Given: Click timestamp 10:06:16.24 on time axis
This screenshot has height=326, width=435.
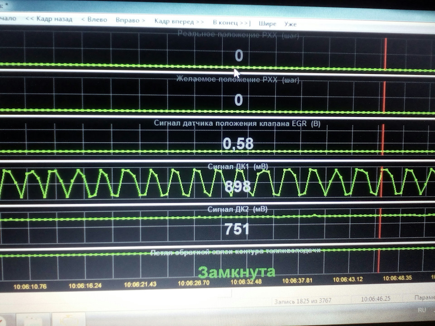Looking at the screenshot, I should tap(85, 286).
